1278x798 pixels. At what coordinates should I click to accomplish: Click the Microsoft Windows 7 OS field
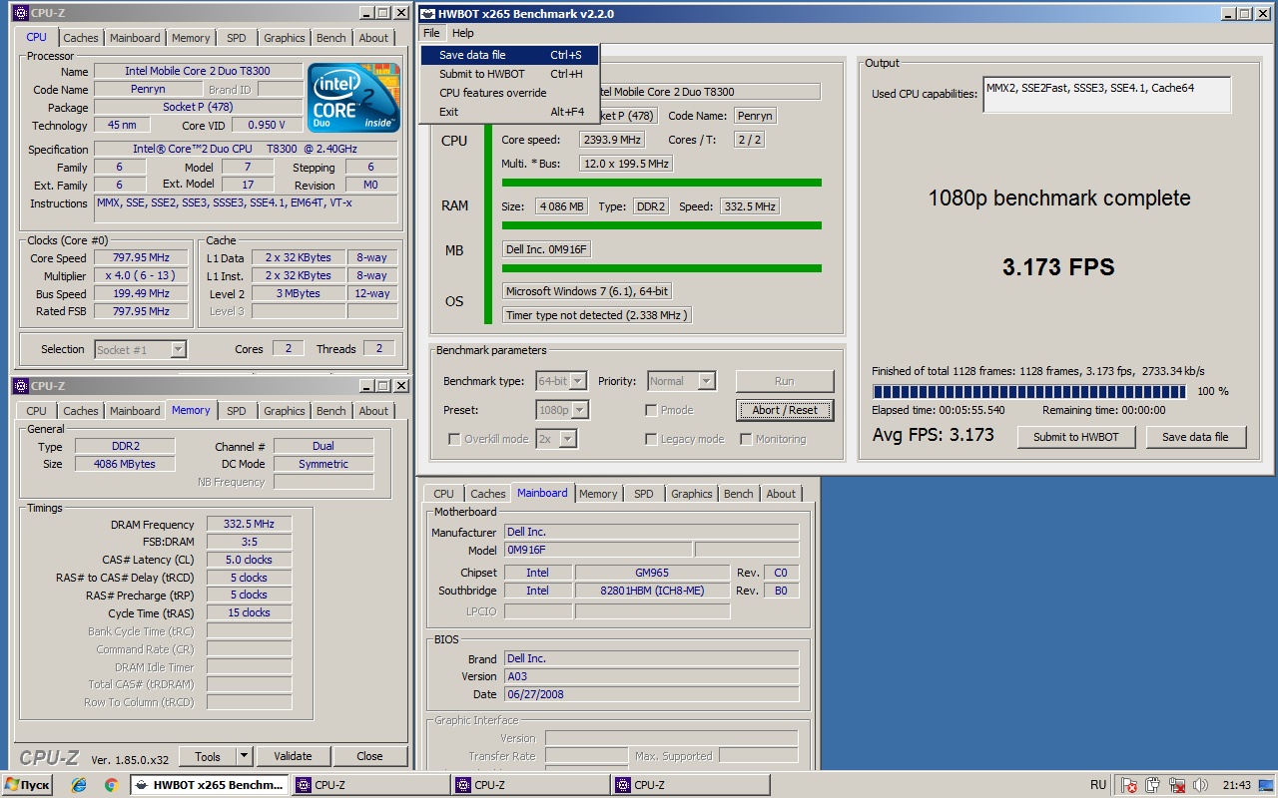tap(587, 291)
